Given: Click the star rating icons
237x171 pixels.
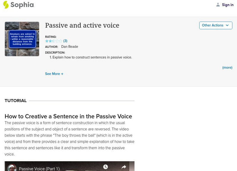Looking at the screenshot, I should pos(54,41).
